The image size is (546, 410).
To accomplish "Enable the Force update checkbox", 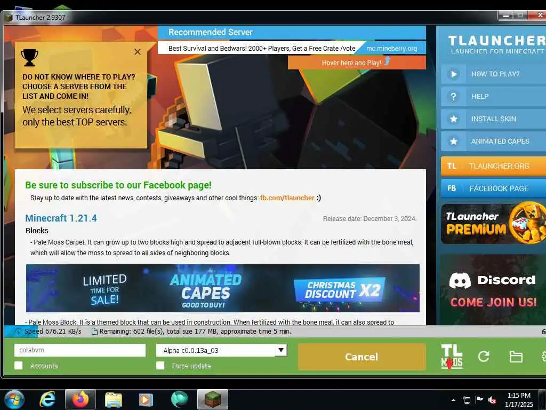I will pyautogui.click(x=160, y=366).
